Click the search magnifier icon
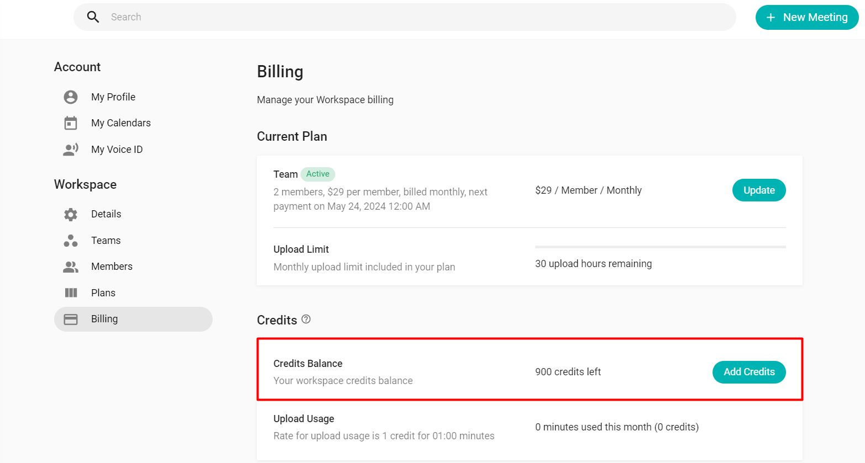Screen dimensions: 865x463 pos(93,17)
